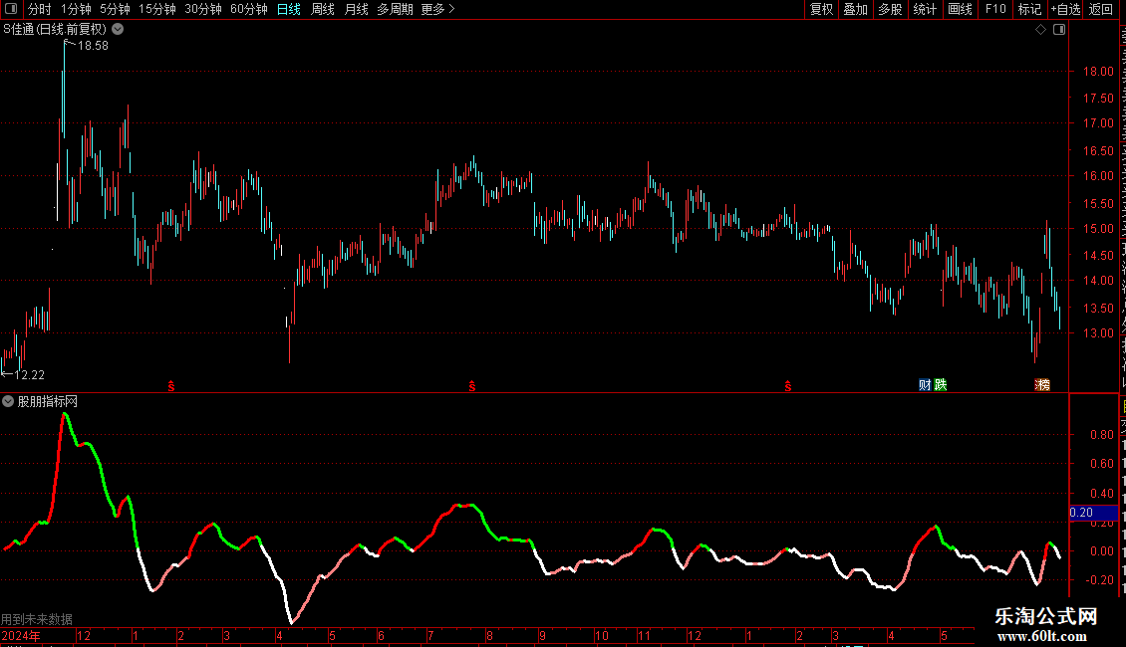Open F10 company information

995,9
